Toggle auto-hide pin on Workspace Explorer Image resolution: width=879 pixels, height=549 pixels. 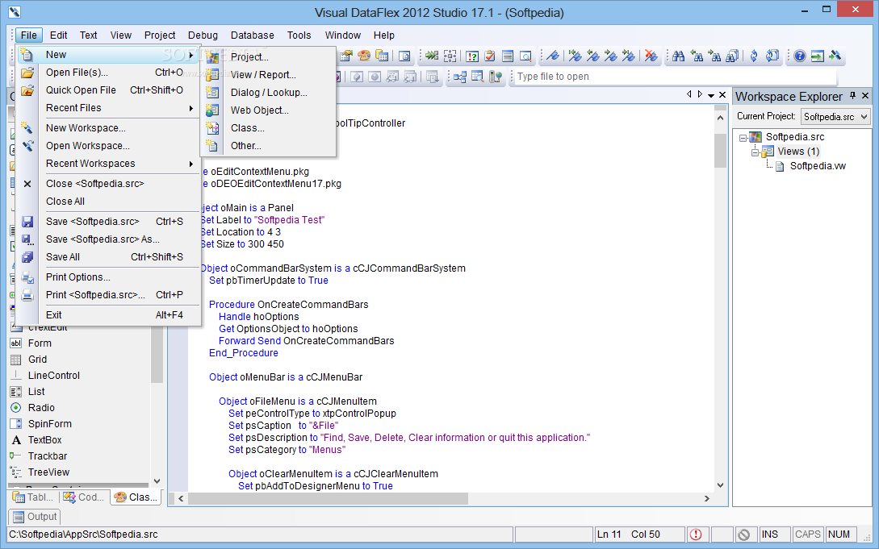click(x=852, y=96)
